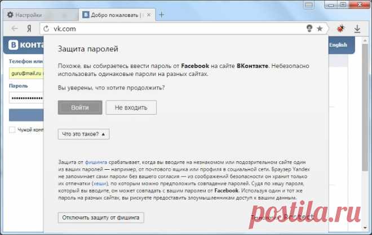The width and height of the screenshot is (372, 235).
Task: Click the Защита паролей heading
Action: point(88,49)
